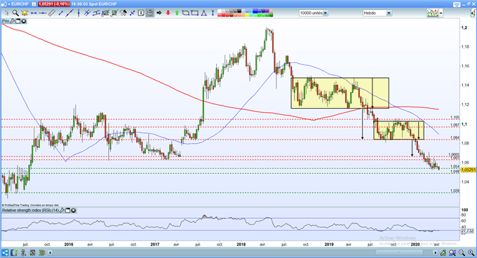Click the chart edit icon in bottom bar
477x258 pixels.
14,252
